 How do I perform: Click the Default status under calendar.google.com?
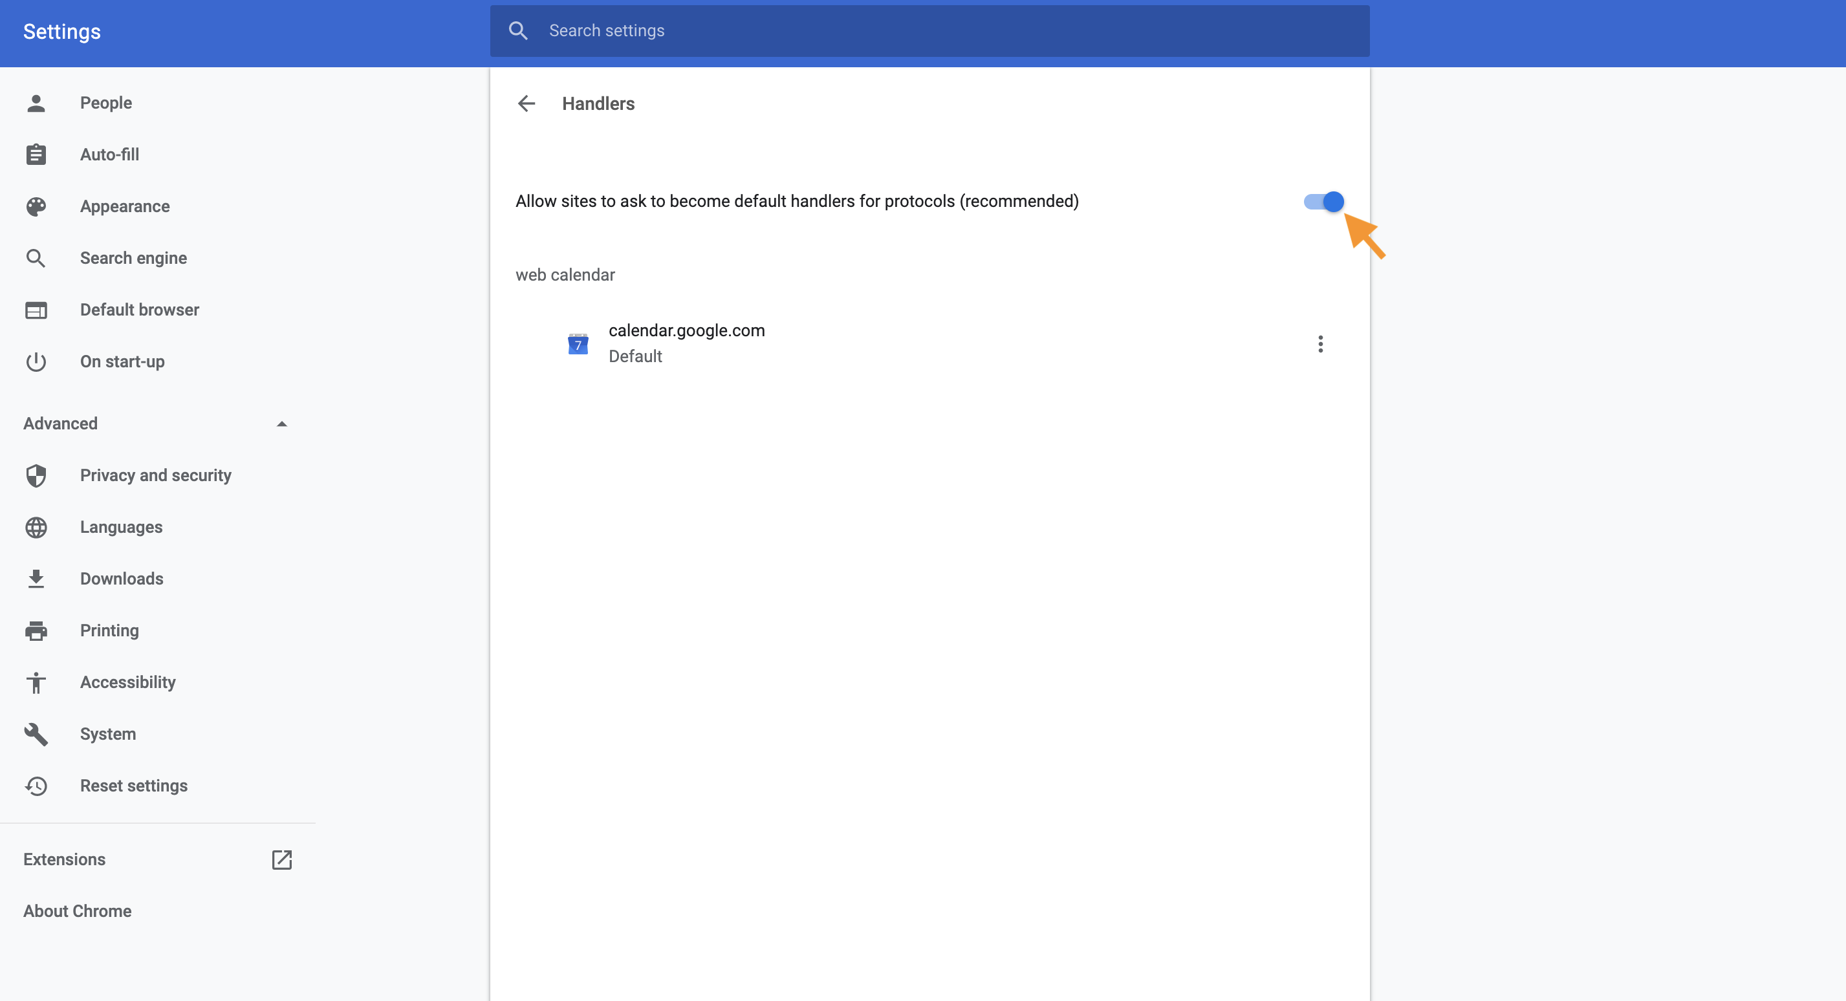click(x=635, y=357)
